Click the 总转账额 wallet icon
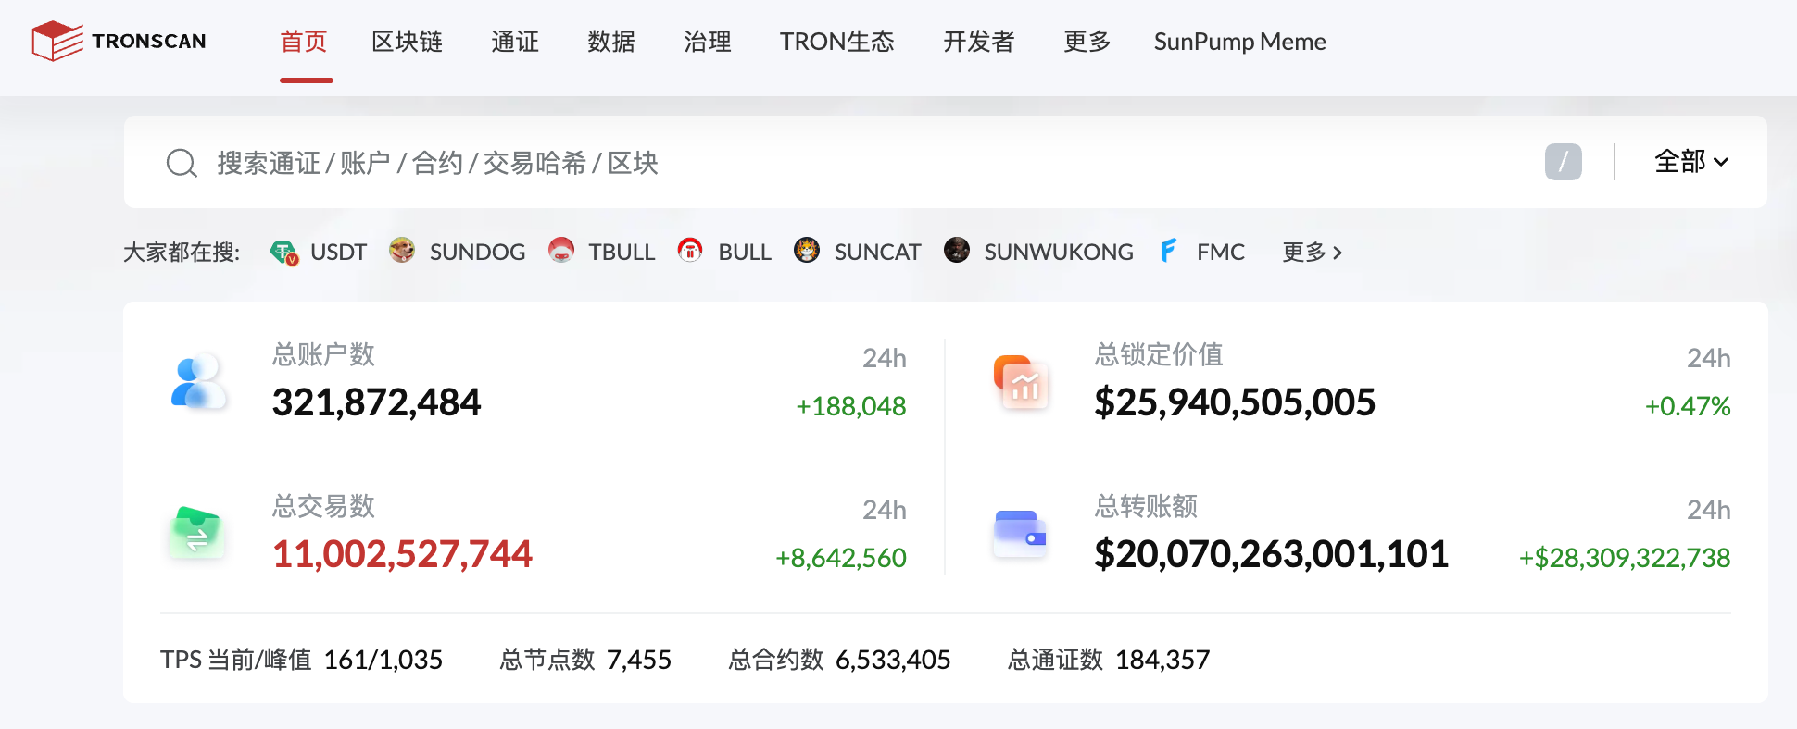 tap(1020, 534)
